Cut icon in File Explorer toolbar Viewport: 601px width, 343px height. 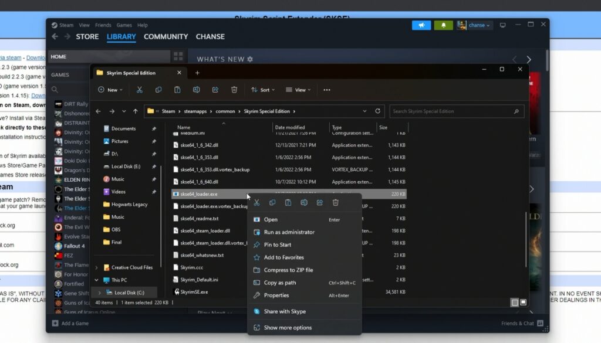click(x=140, y=90)
